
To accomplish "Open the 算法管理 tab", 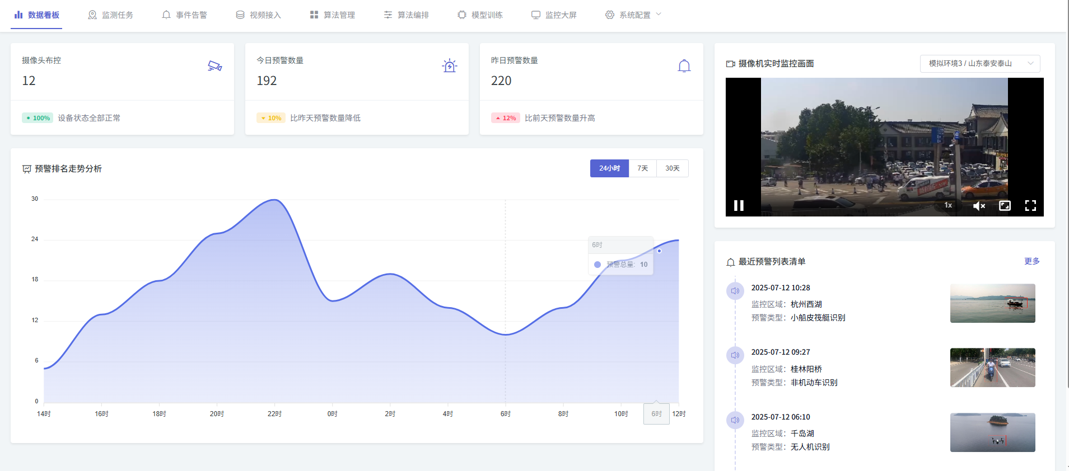I will pos(333,15).
